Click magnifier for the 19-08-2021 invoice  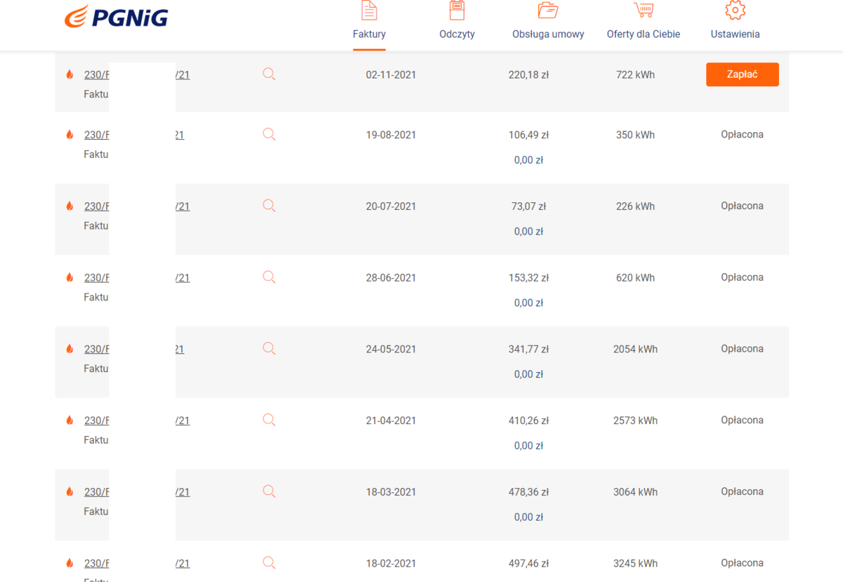coord(269,134)
